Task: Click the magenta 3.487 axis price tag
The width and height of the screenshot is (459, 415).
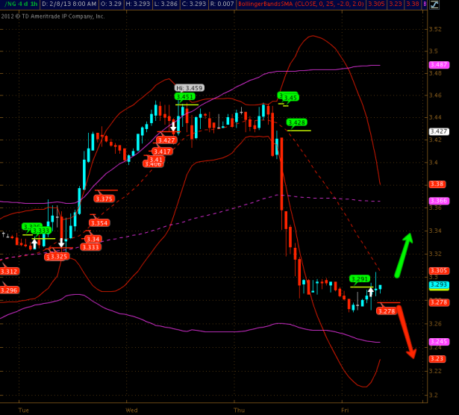Action: (x=439, y=65)
